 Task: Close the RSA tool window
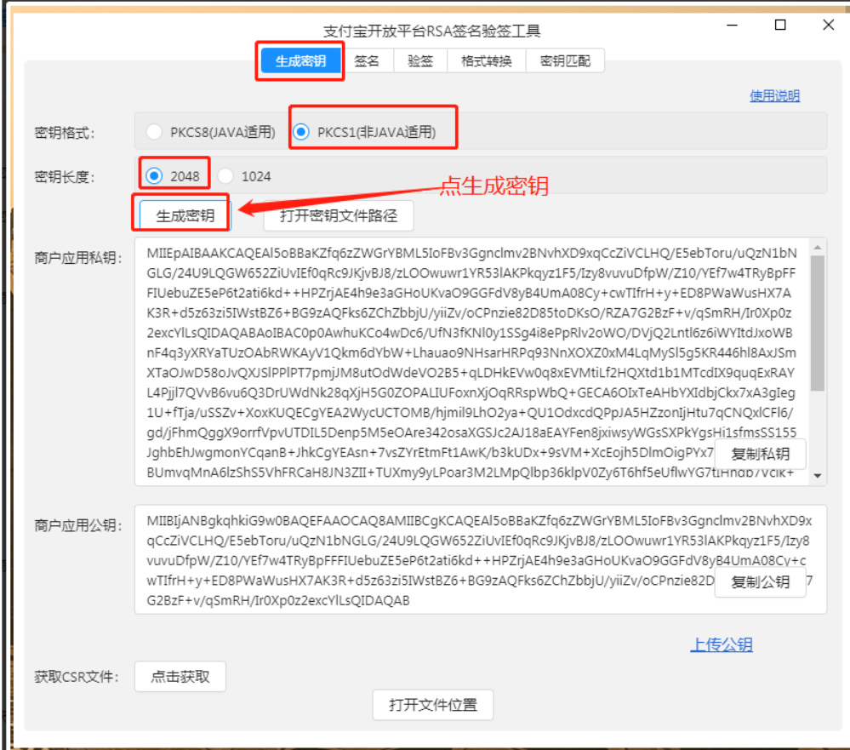click(x=828, y=25)
